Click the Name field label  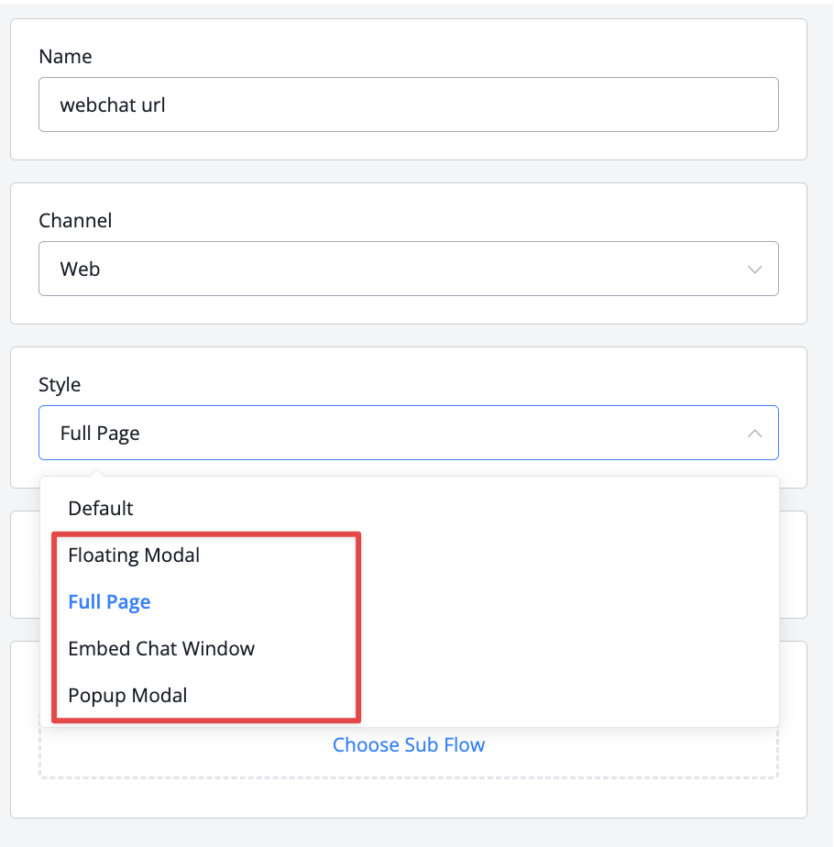point(65,57)
